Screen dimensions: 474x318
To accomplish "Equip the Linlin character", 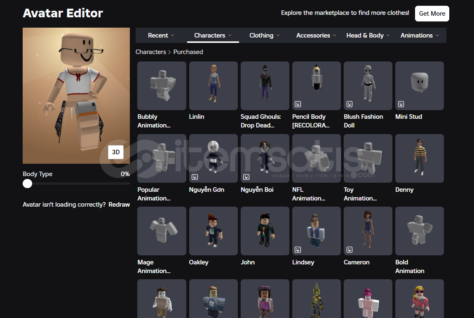I will tap(214, 86).
